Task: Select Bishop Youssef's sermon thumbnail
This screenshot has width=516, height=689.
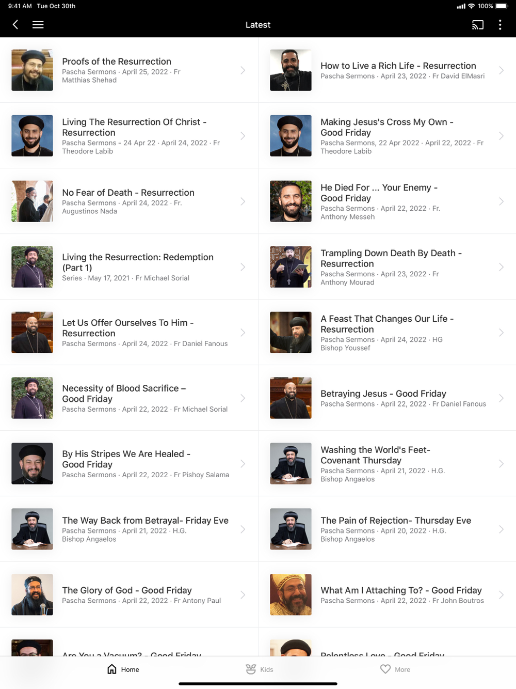Action: pyautogui.click(x=291, y=333)
